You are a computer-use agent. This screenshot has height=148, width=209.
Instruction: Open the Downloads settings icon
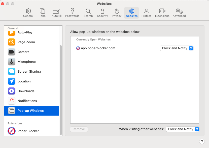[x=11, y=91]
